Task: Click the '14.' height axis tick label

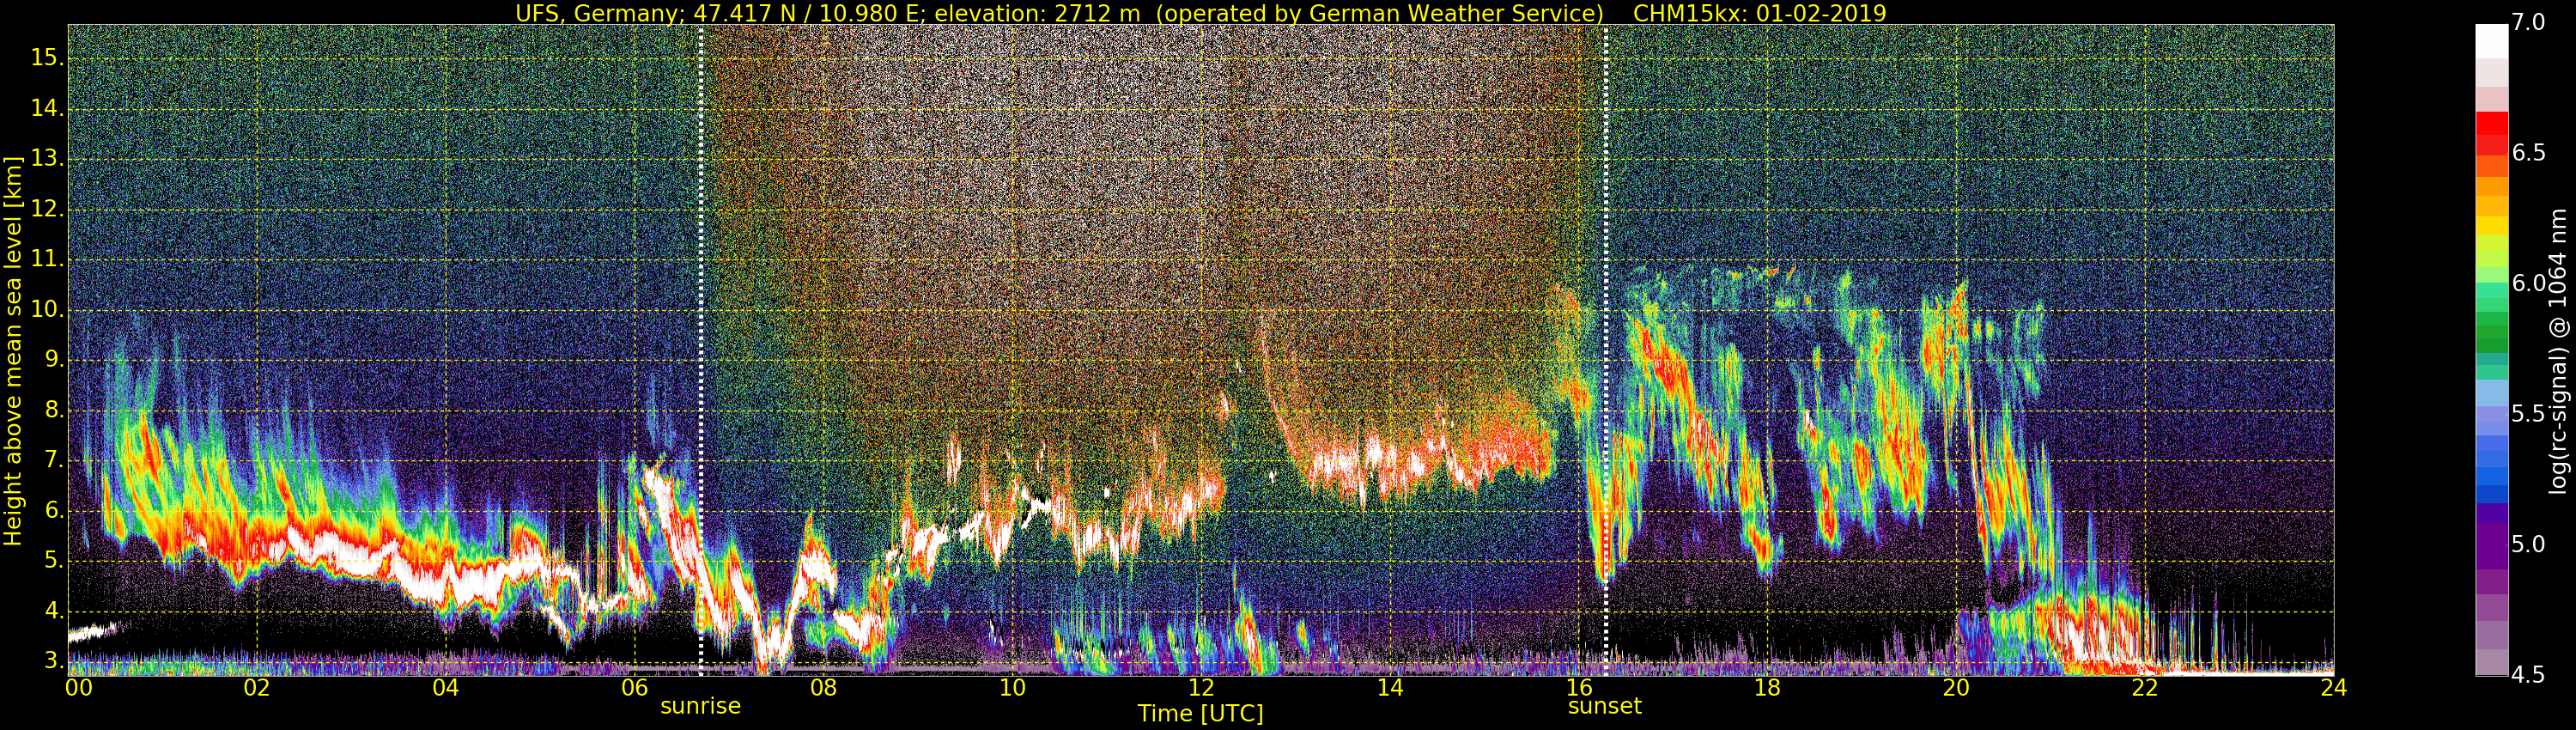Action: point(47,108)
